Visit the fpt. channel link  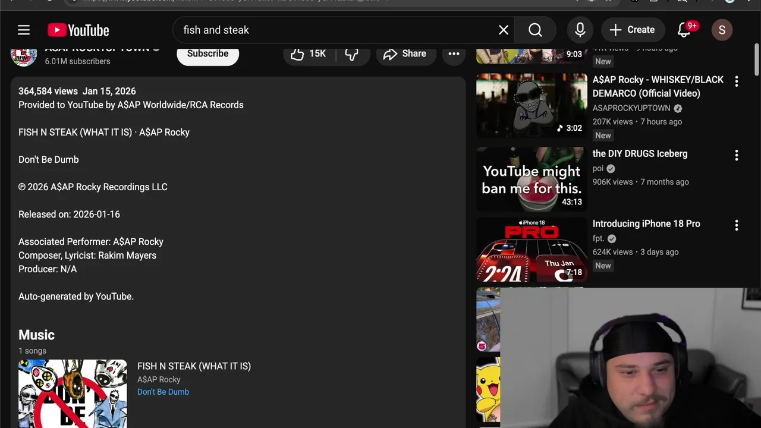pos(598,238)
